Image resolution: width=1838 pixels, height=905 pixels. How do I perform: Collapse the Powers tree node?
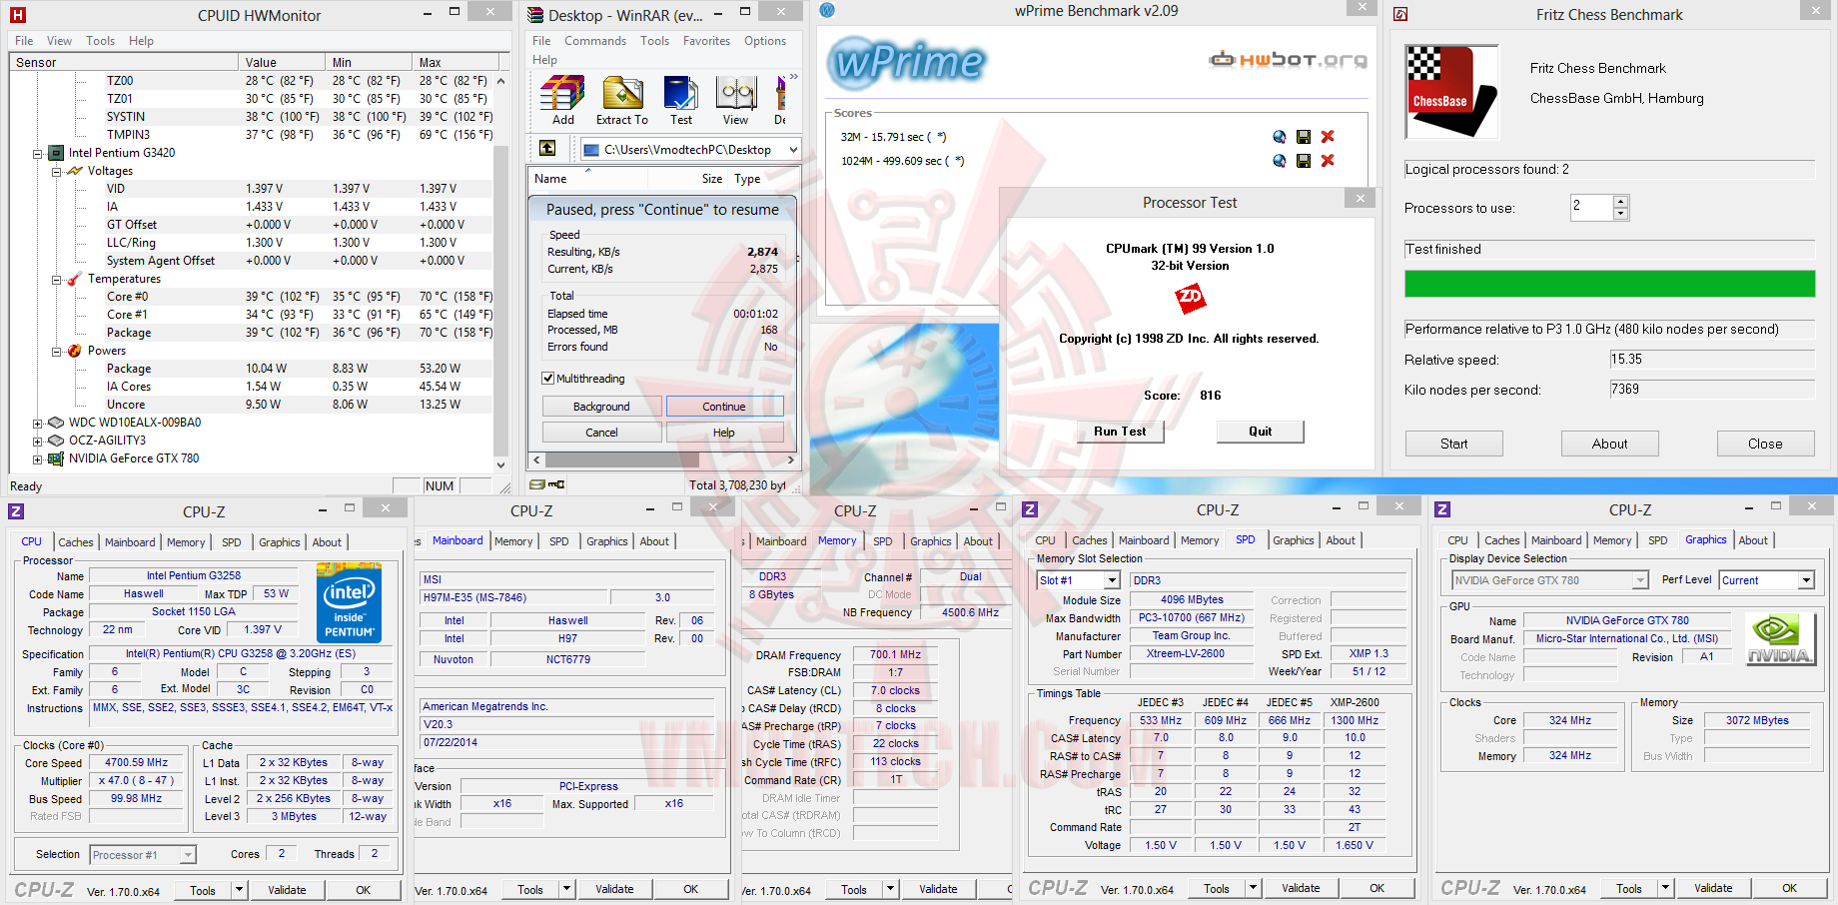point(57,352)
